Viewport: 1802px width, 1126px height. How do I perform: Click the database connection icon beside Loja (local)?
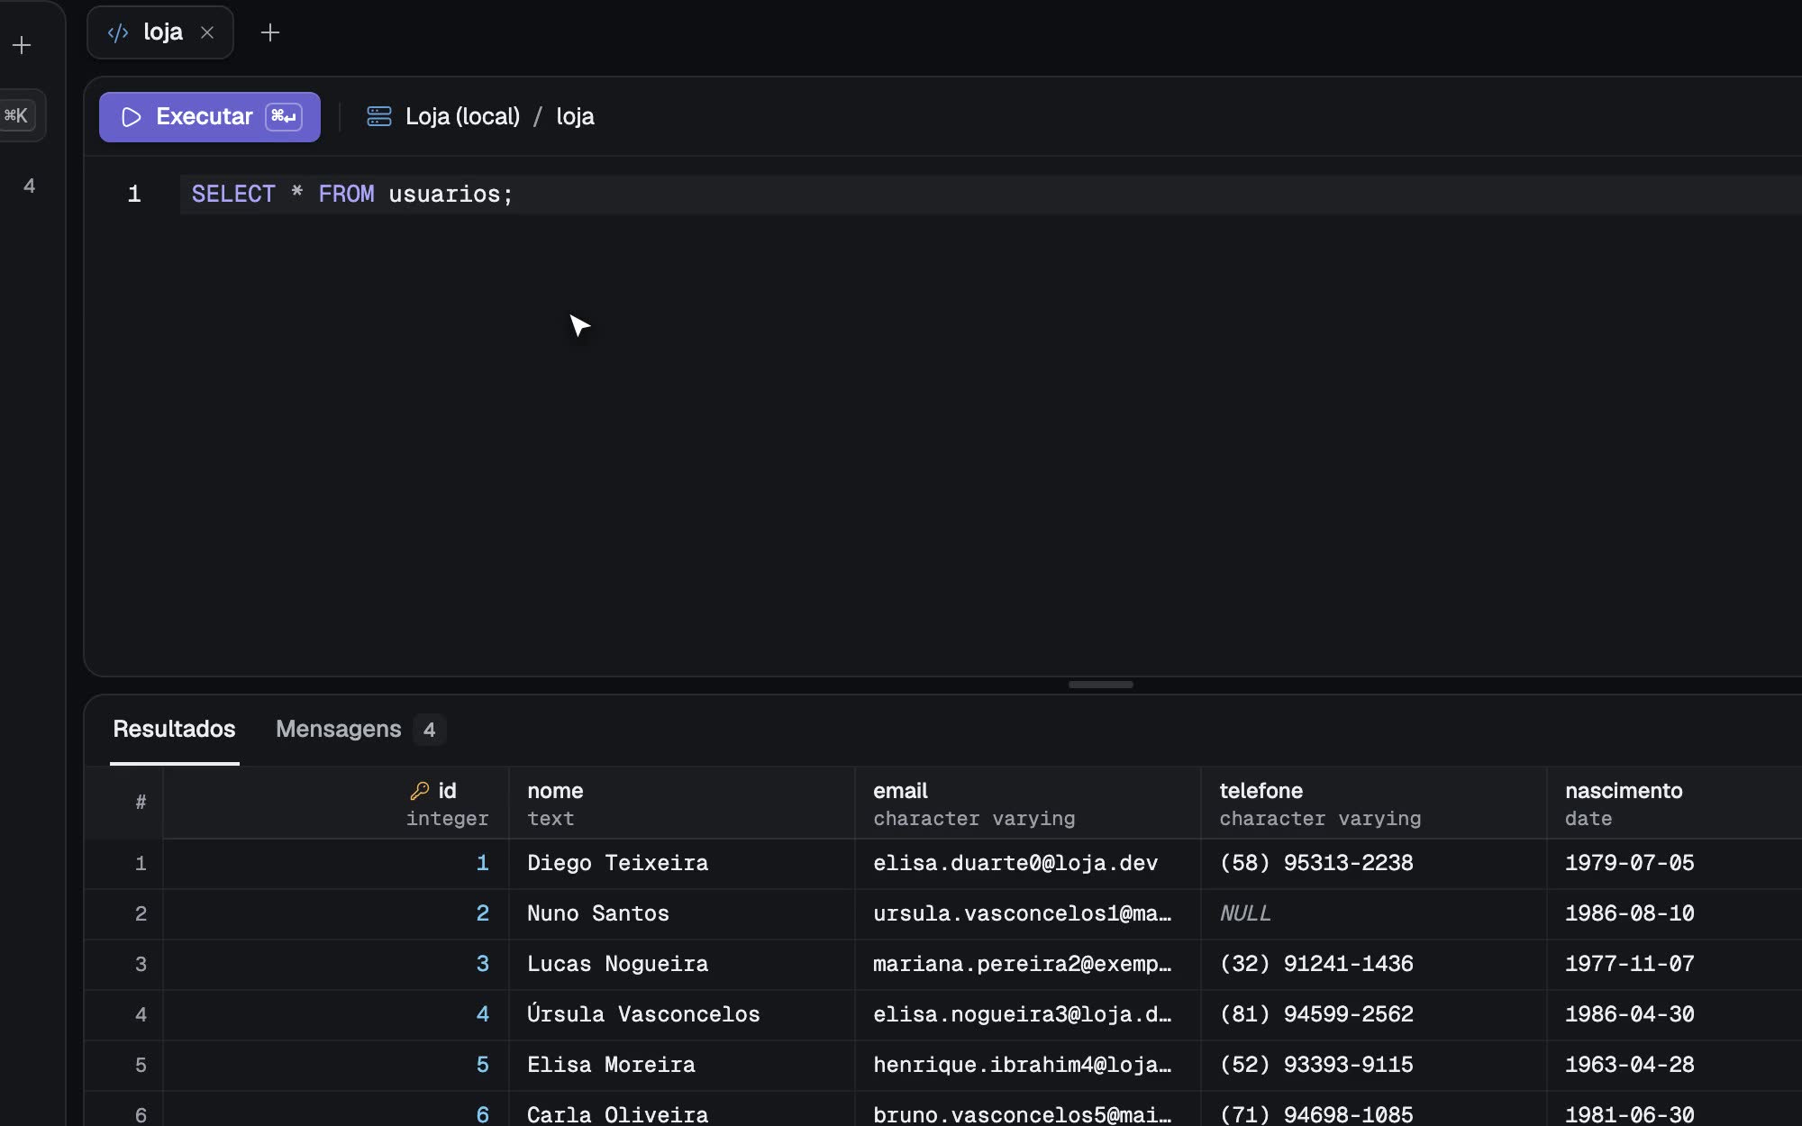coord(379,116)
